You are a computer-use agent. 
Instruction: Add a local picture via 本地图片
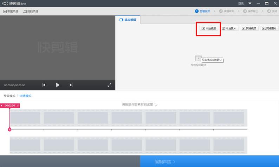[x=229, y=28]
